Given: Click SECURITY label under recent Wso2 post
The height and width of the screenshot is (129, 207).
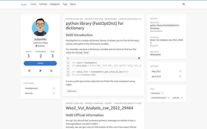Looking at the screenshot, I should click(x=154, y=46).
